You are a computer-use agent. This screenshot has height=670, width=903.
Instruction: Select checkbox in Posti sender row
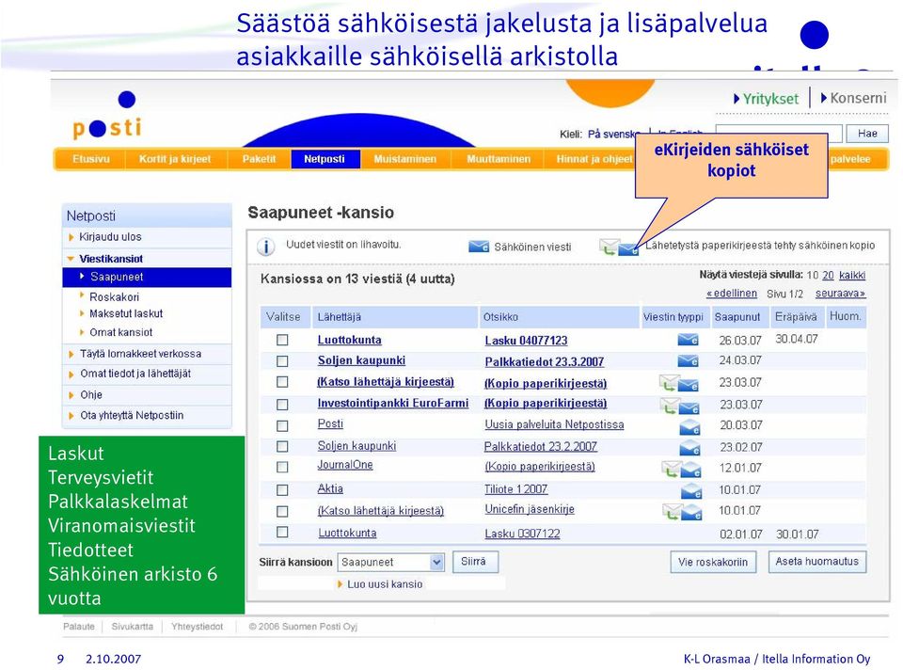coord(282,425)
